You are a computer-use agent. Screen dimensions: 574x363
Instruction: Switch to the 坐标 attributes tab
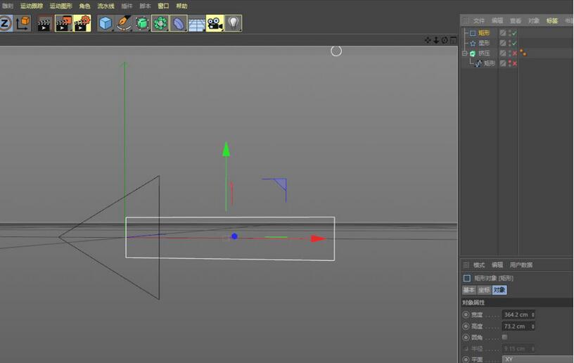click(x=484, y=290)
